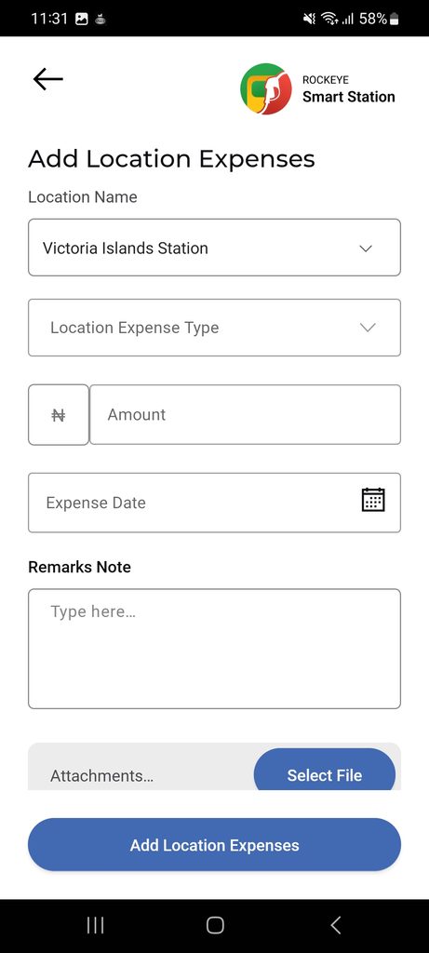Image resolution: width=429 pixels, height=953 pixels.
Task: Click the Location Expense Type chevron arrow
Action: pyautogui.click(x=368, y=328)
